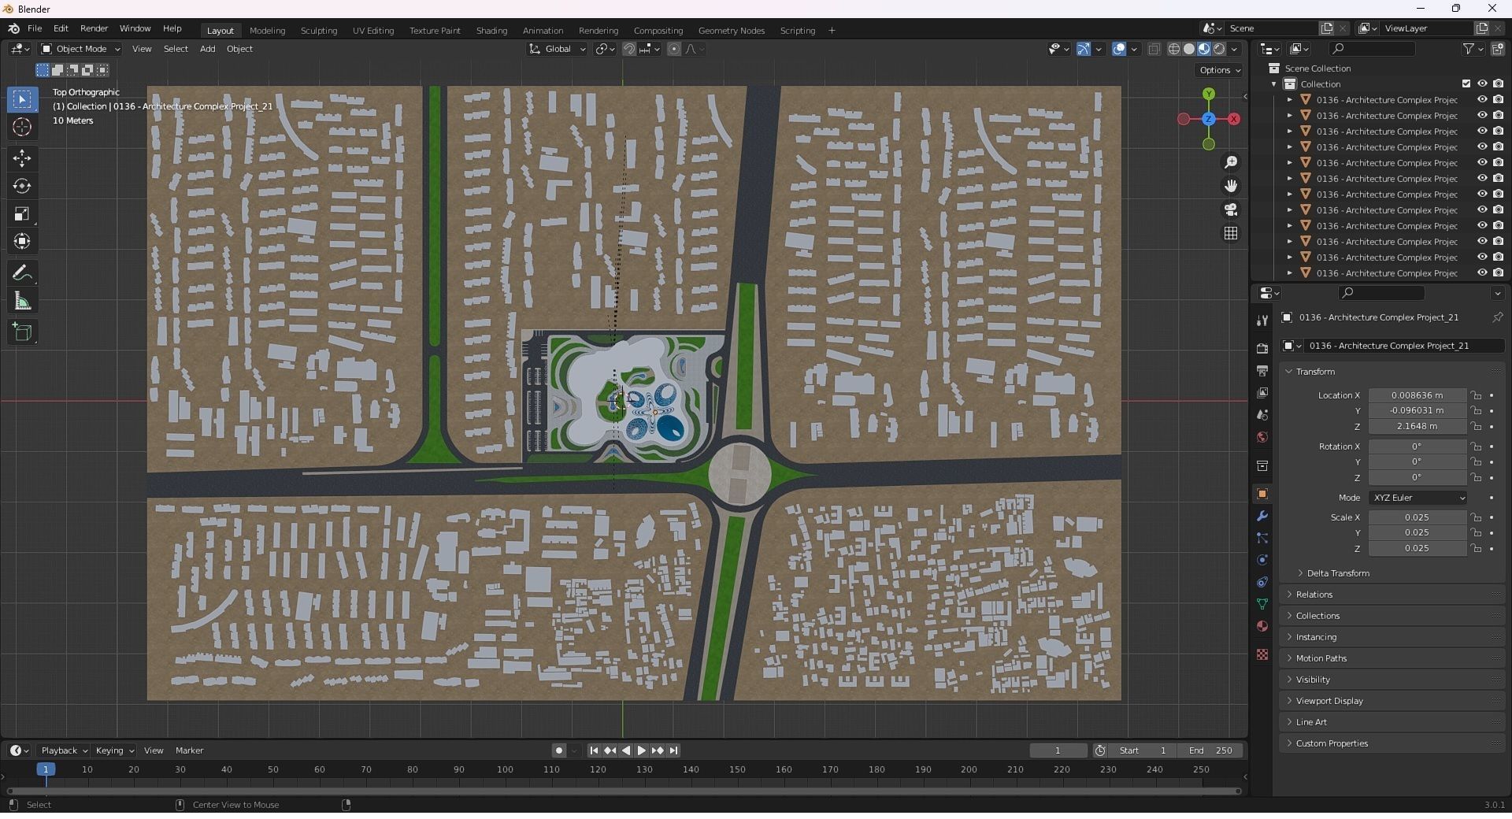The width and height of the screenshot is (1512, 819).
Task: Select the Add Cube tool
Action: coord(22,332)
